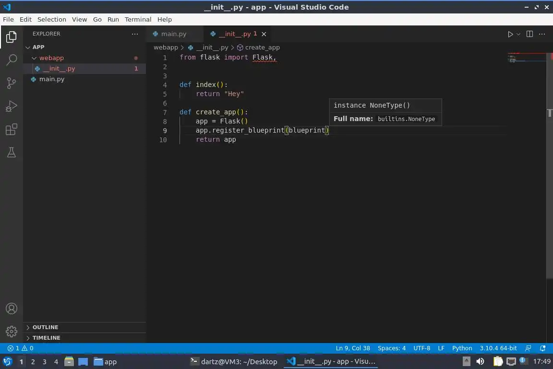Change end of line sequence LF
This screenshot has width=553, height=369.
coord(441,348)
